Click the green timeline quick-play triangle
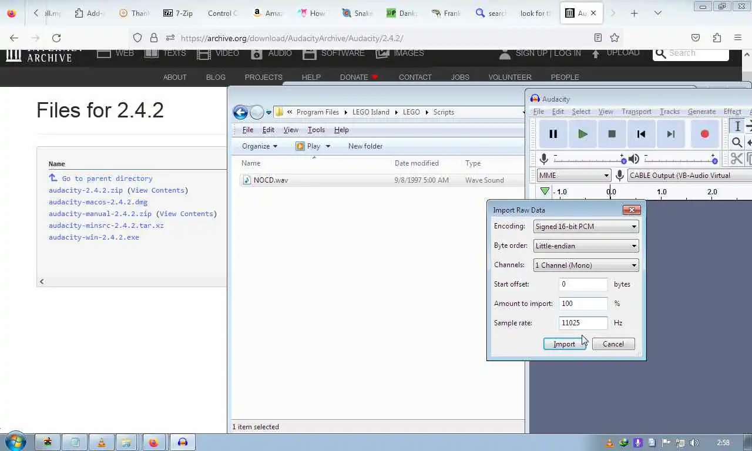Image resolution: width=752 pixels, height=451 pixels. click(545, 191)
